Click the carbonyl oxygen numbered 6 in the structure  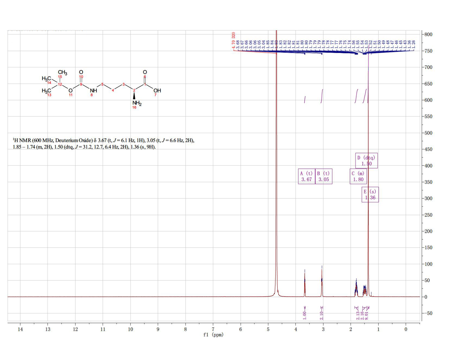[145, 72]
